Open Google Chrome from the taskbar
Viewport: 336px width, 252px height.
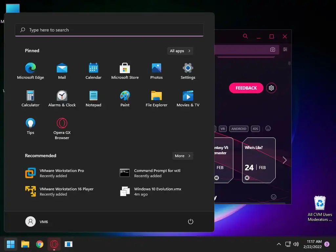point(40,244)
